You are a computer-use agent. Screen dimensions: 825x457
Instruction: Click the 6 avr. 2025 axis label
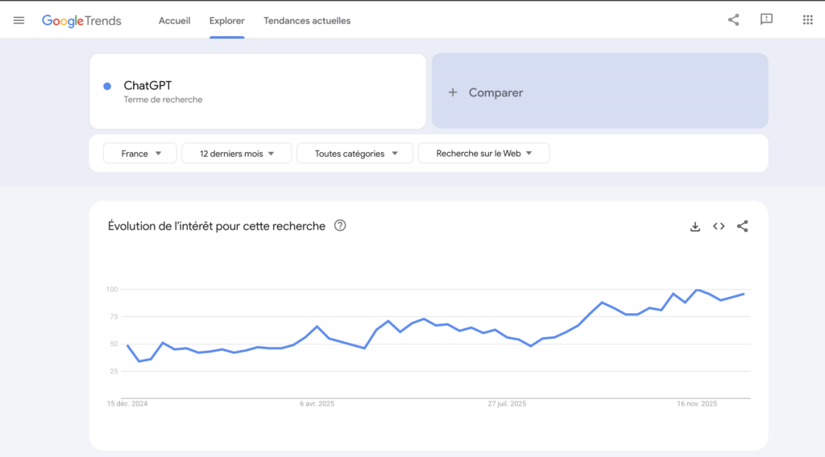[x=317, y=404]
